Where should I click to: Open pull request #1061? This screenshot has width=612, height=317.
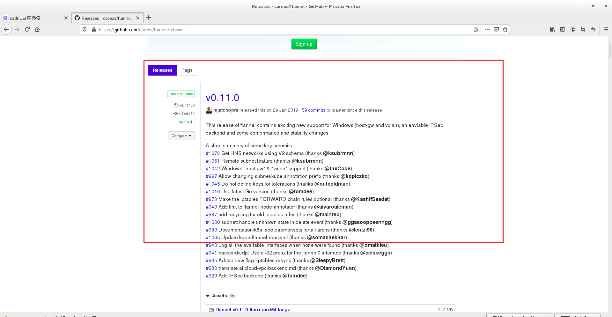(213, 161)
